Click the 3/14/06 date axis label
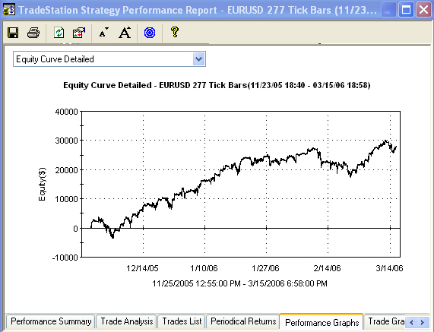This screenshot has width=434, height=332. pos(389,268)
